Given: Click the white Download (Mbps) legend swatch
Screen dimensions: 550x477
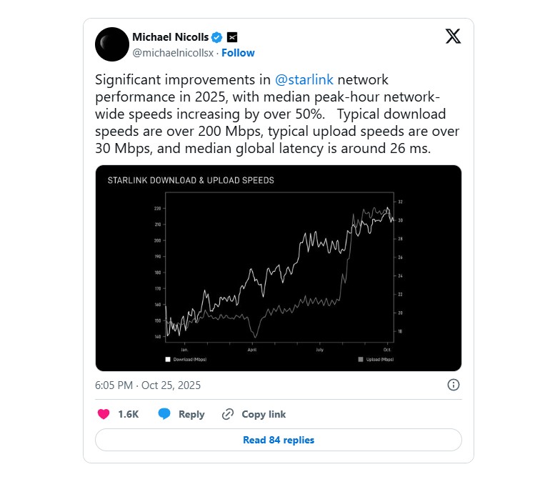Looking at the screenshot, I should pos(168,359).
